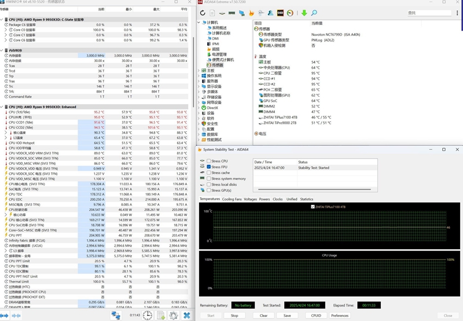Image resolution: width=463 pixels, height=321 pixels.
Task: Switch to the Cooling Fans tab
Action: click(231, 199)
